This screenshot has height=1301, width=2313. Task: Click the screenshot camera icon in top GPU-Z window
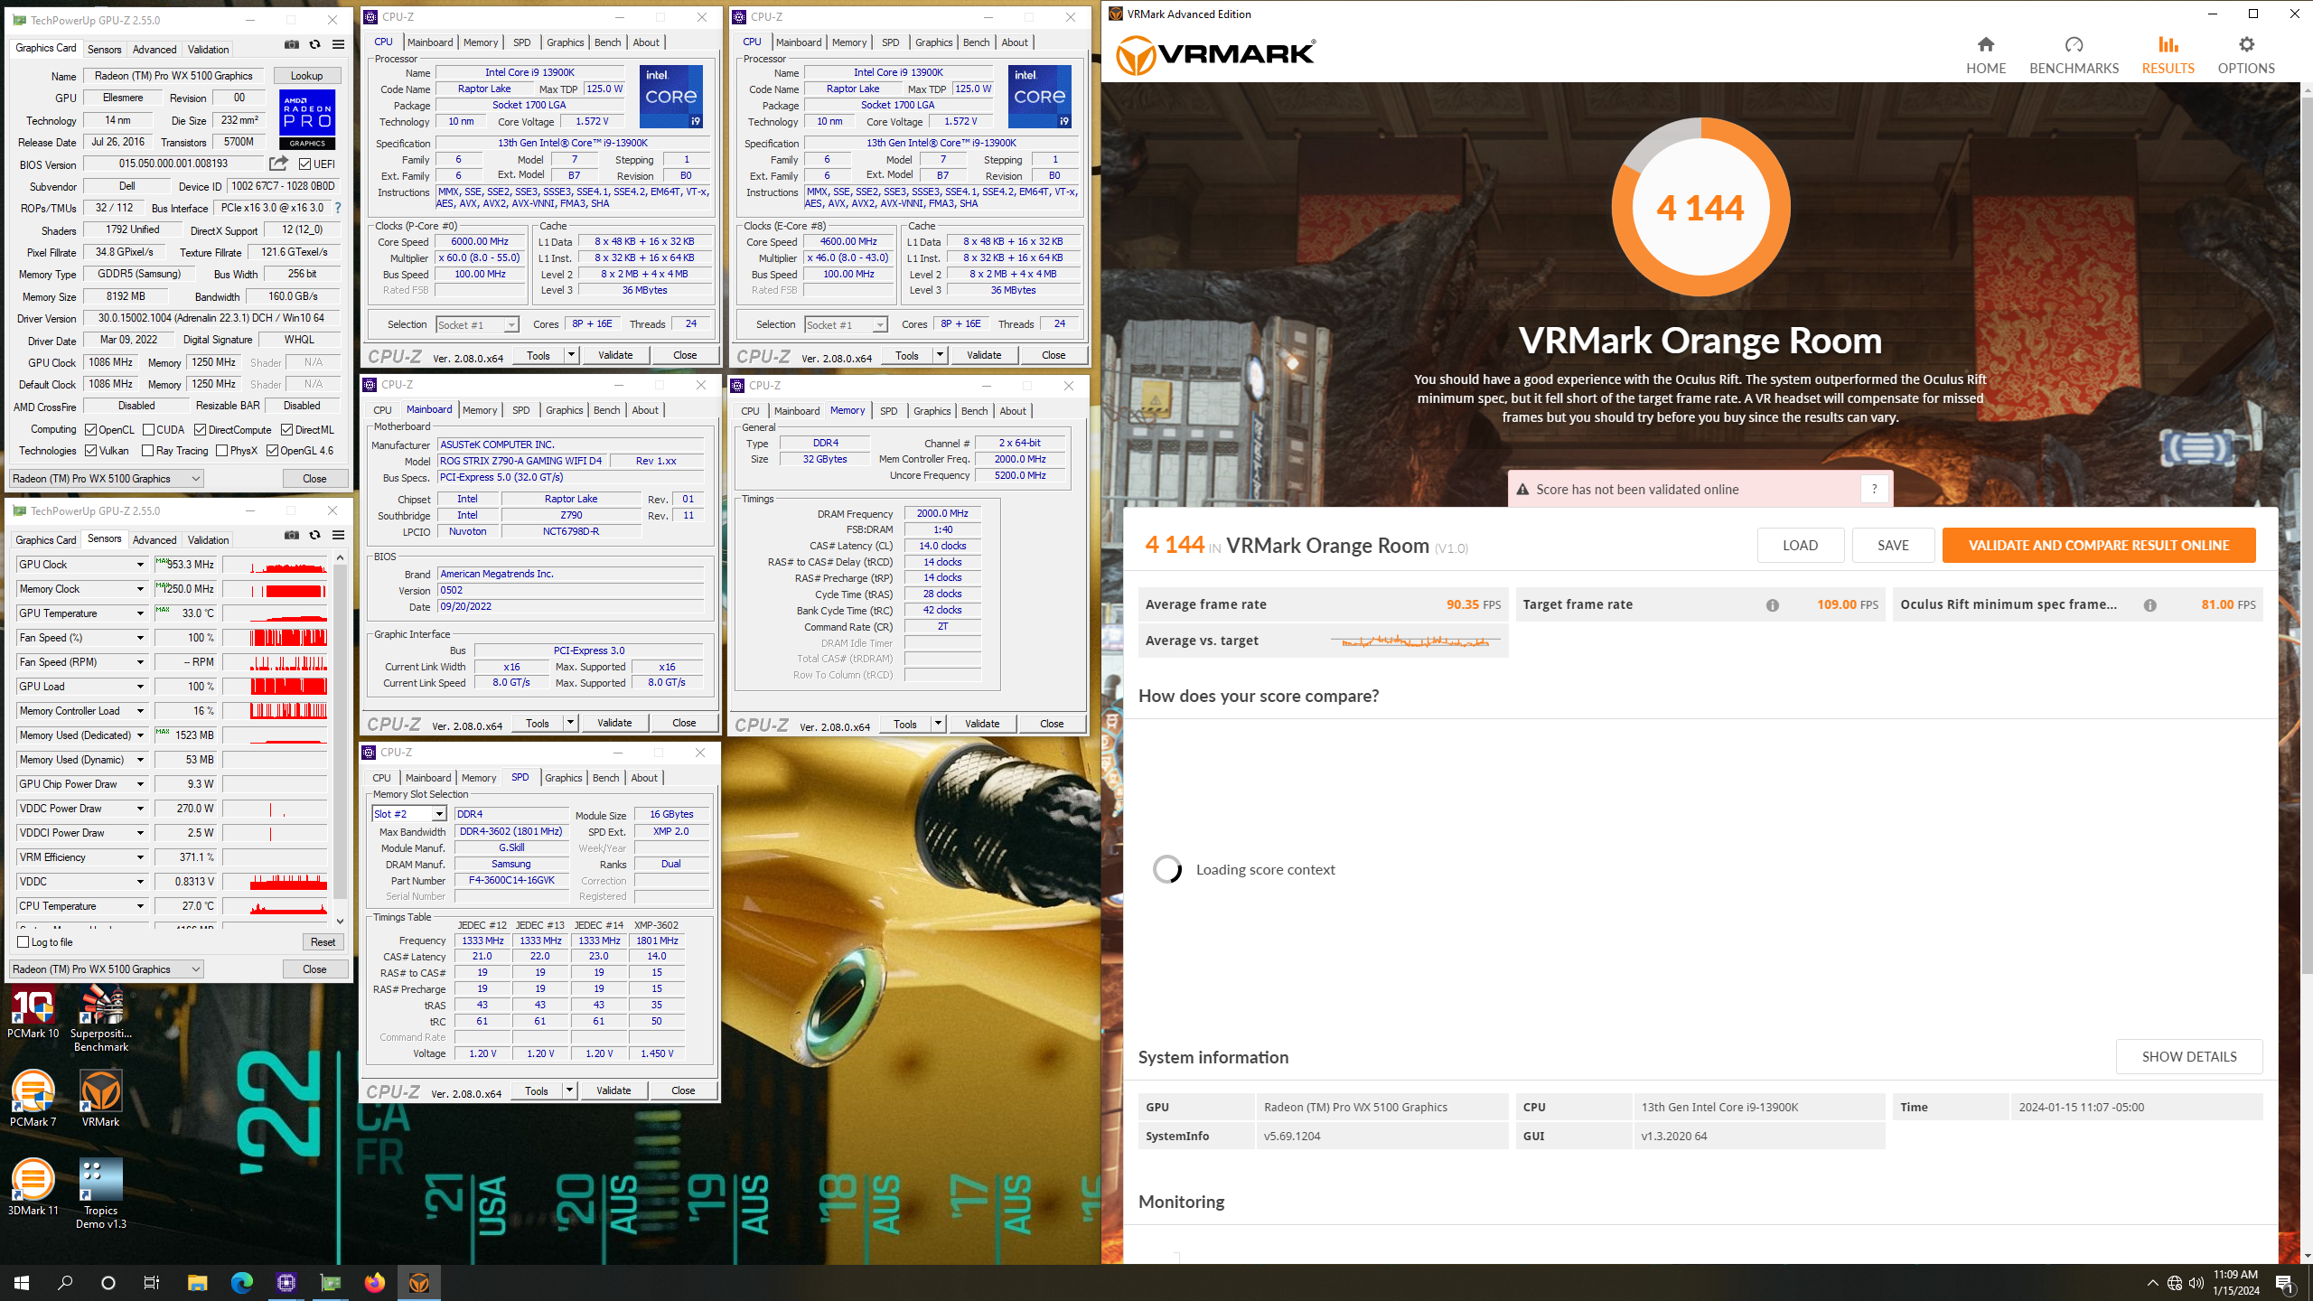click(x=292, y=44)
